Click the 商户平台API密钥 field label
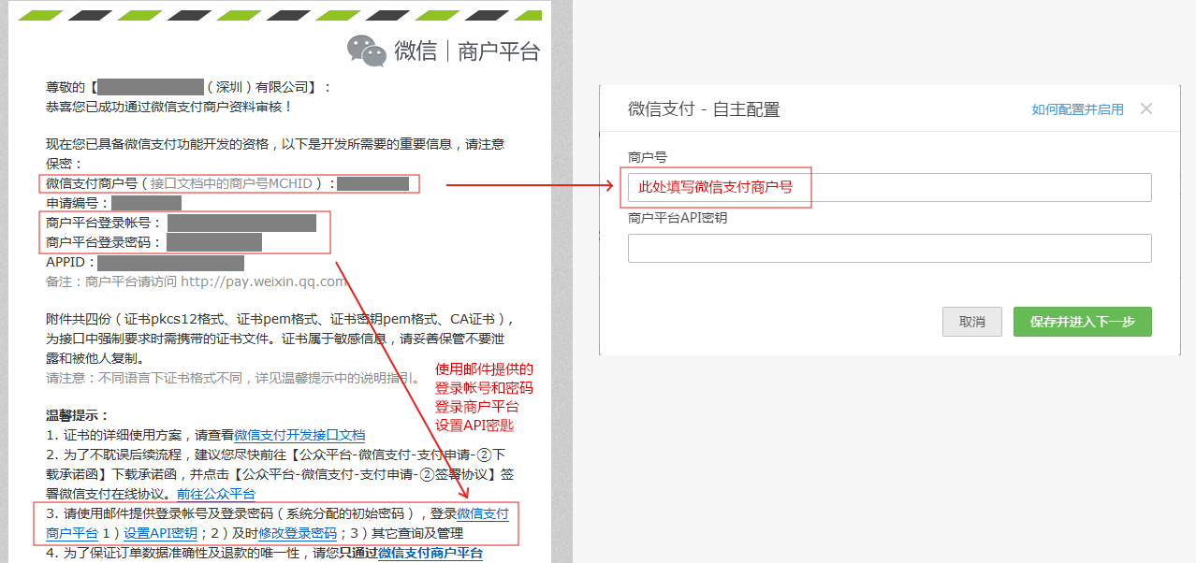 pyautogui.click(x=678, y=218)
